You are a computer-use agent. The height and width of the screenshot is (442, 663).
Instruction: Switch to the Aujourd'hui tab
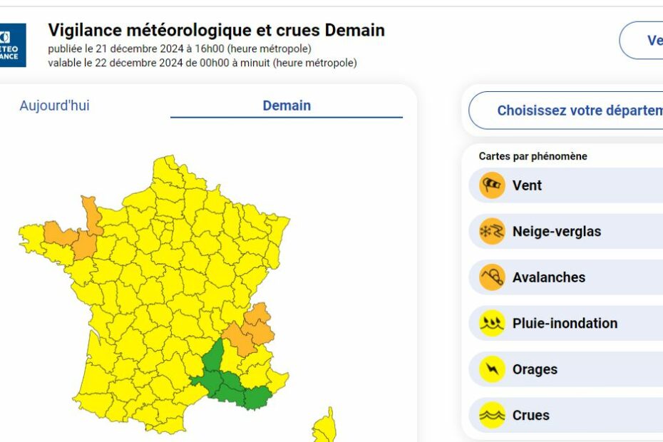coord(55,106)
